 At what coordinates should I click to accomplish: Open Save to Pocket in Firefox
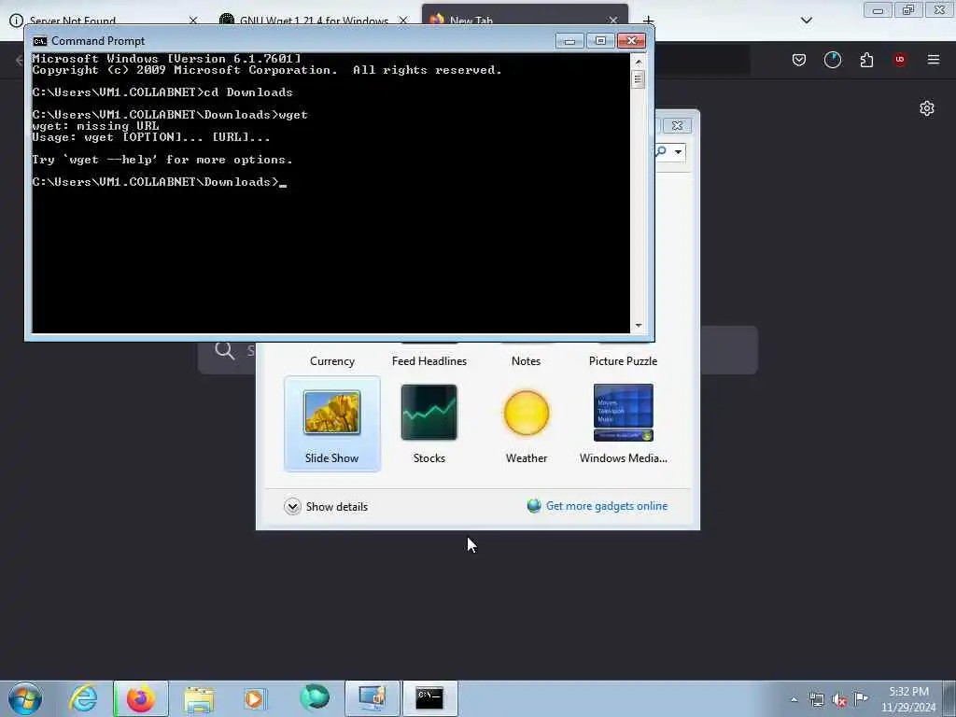(x=799, y=59)
